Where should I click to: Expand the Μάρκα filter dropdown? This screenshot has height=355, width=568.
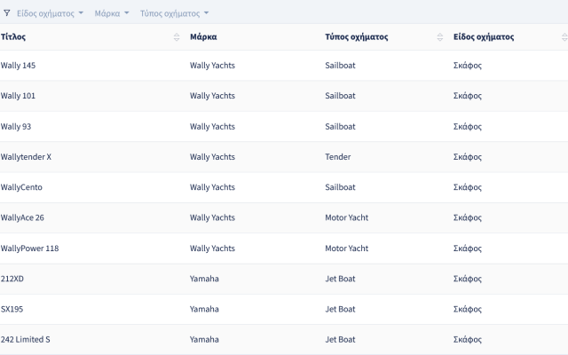tap(112, 14)
